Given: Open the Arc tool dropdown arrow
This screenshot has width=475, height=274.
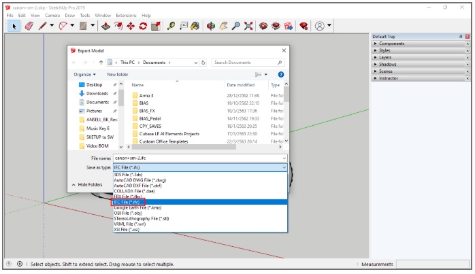Looking at the screenshot, I should 72,26.
